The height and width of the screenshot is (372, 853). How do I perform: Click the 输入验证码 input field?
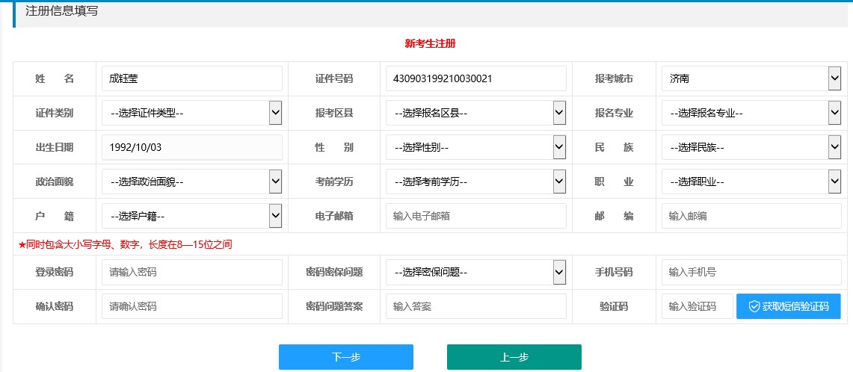click(x=697, y=306)
